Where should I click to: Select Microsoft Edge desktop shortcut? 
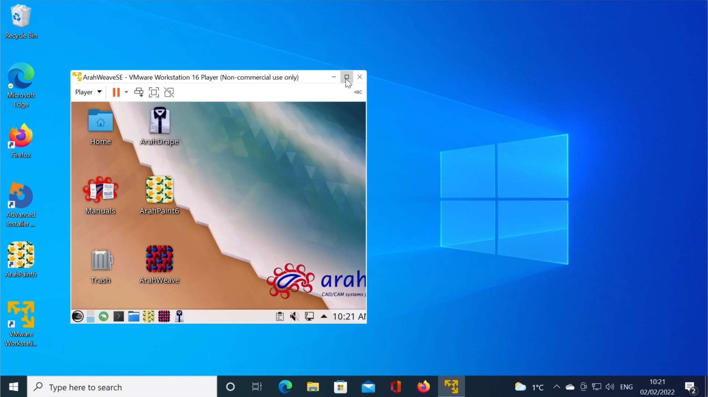click(21, 86)
